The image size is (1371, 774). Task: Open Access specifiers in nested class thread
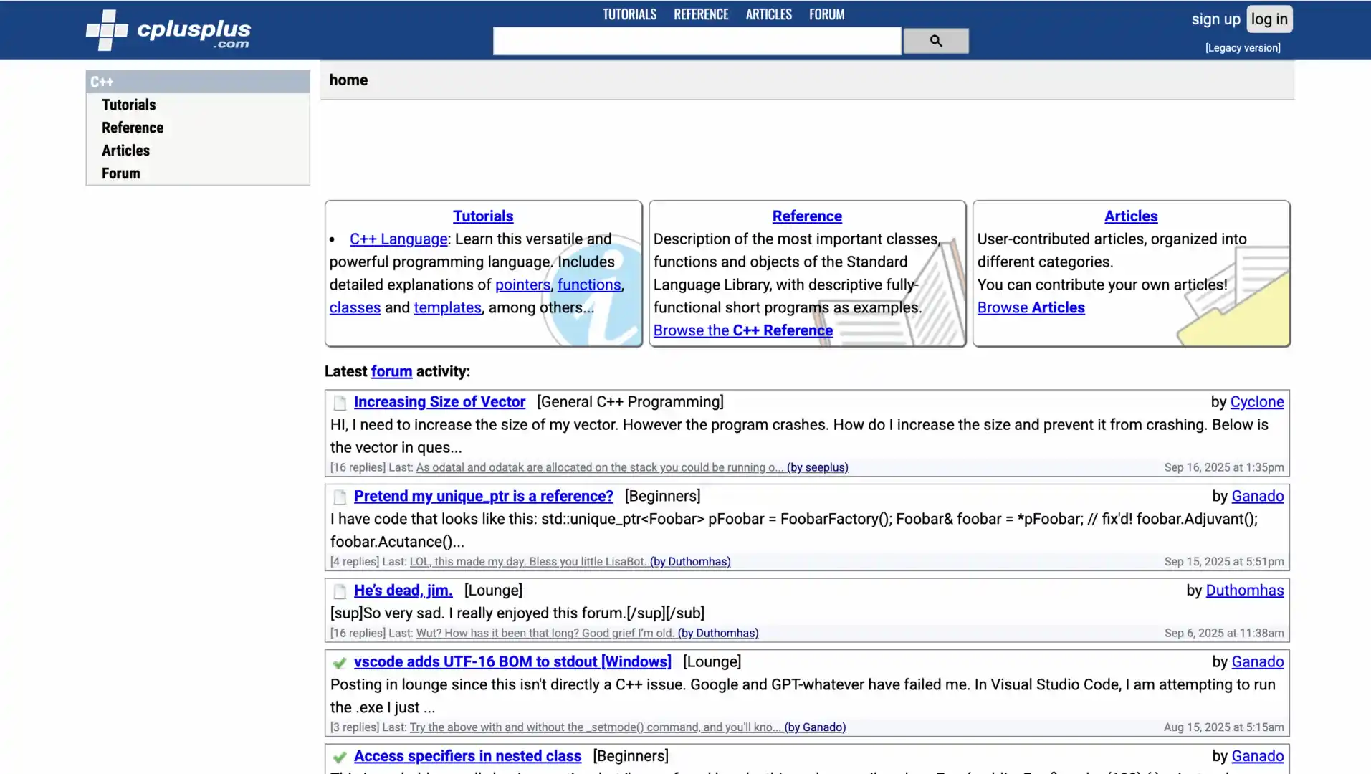[467, 757]
